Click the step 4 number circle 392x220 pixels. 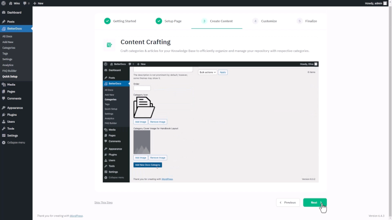point(255,21)
